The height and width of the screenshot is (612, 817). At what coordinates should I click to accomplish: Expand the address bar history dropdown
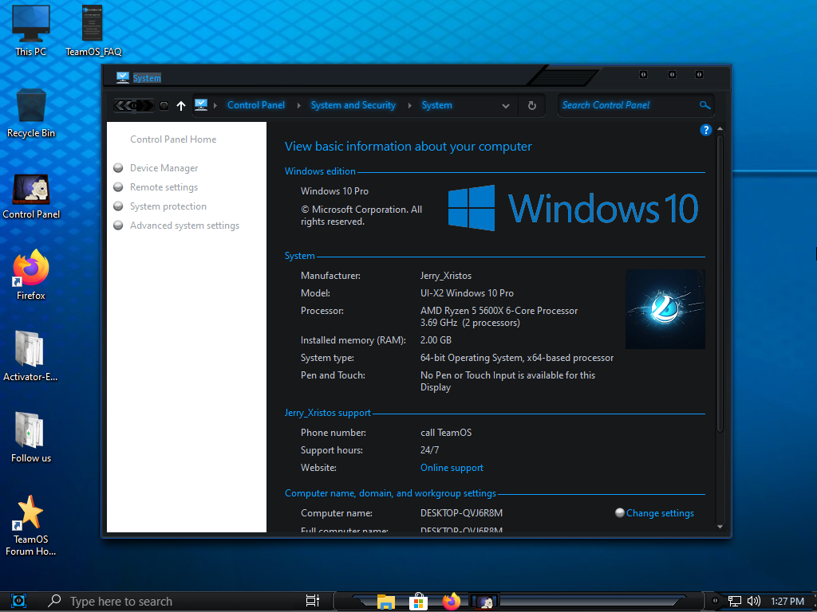(x=506, y=105)
